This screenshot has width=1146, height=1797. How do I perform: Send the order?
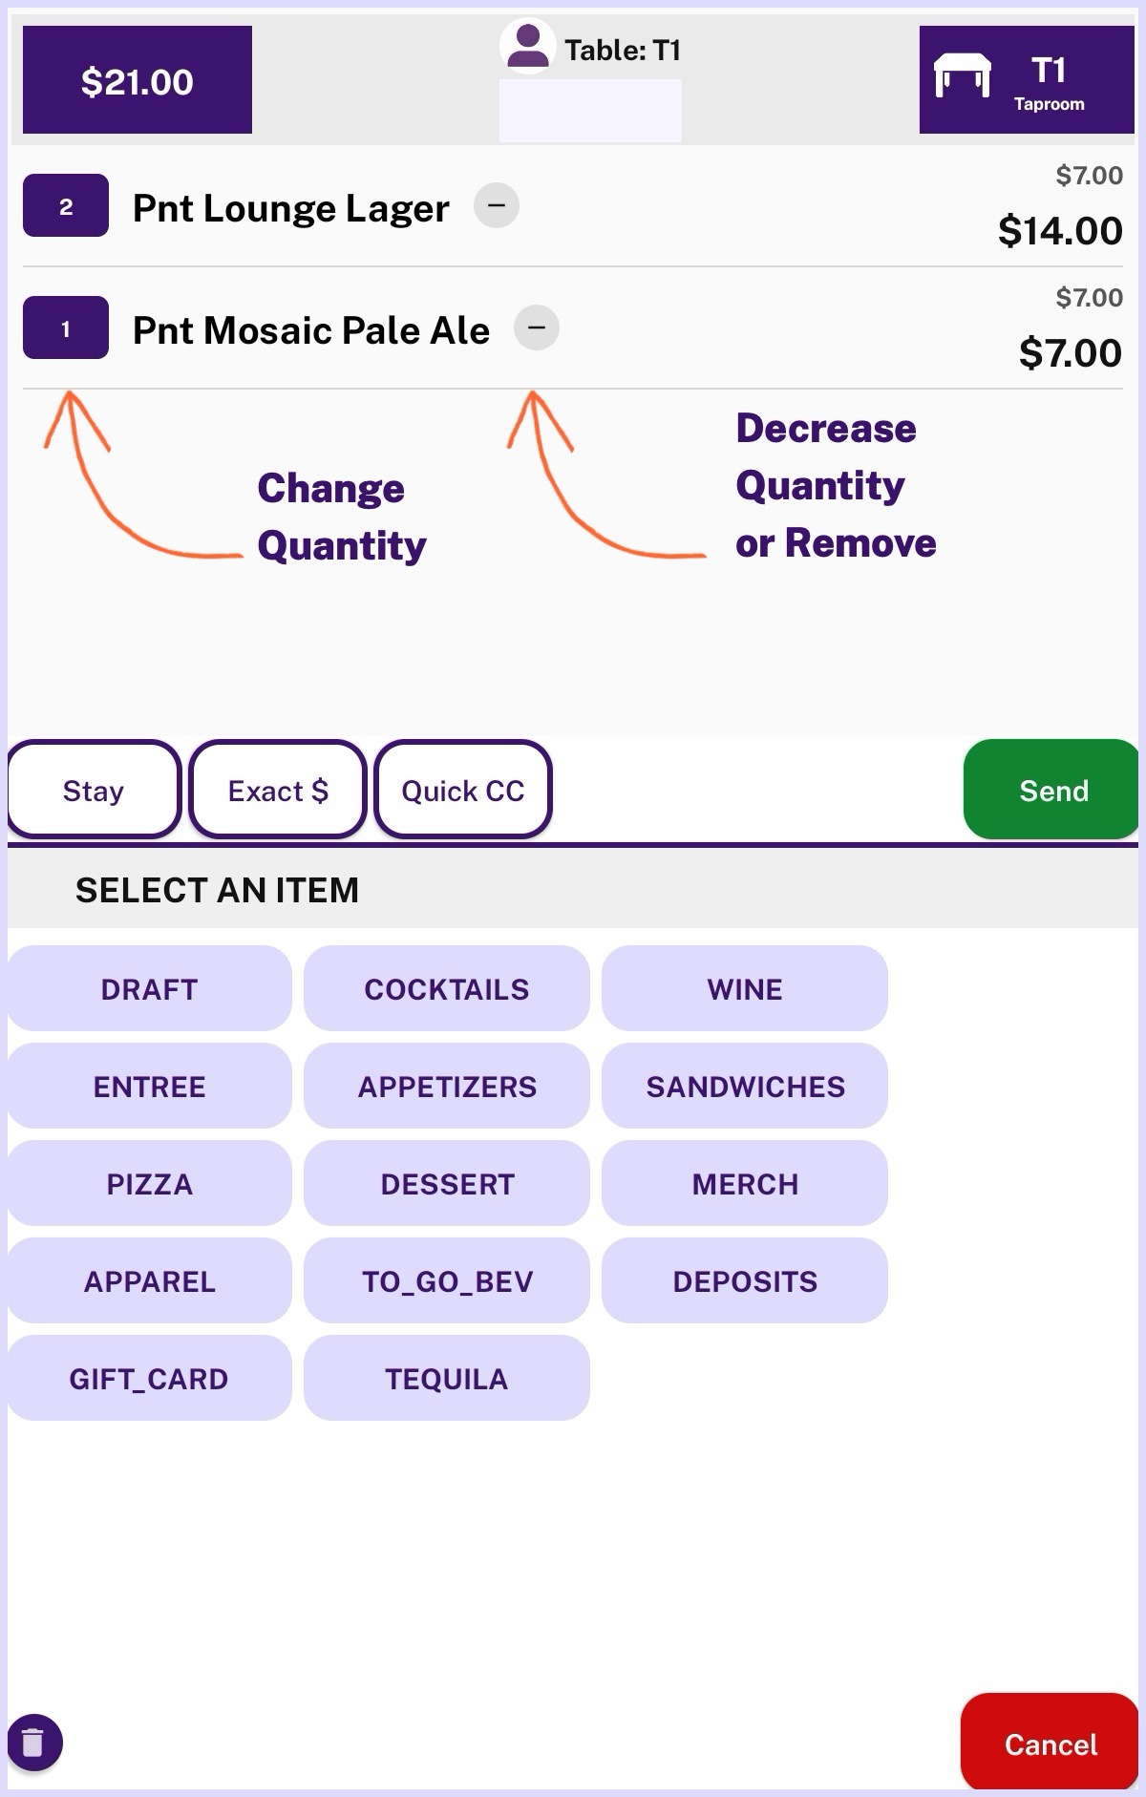click(x=1052, y=790)
